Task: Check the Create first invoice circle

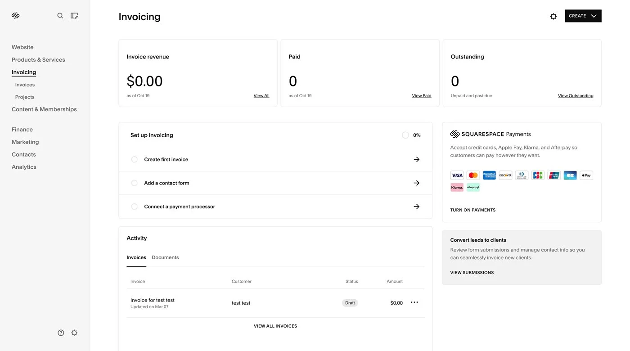Action: 134,159
